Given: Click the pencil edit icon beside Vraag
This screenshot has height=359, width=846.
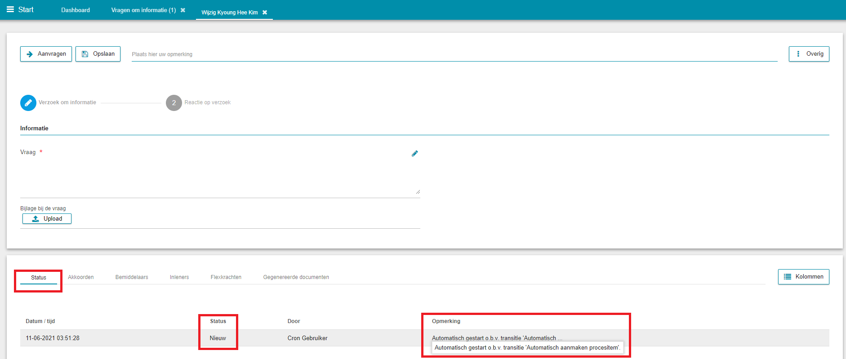Looking at the screenshot, I should point(414,154).
